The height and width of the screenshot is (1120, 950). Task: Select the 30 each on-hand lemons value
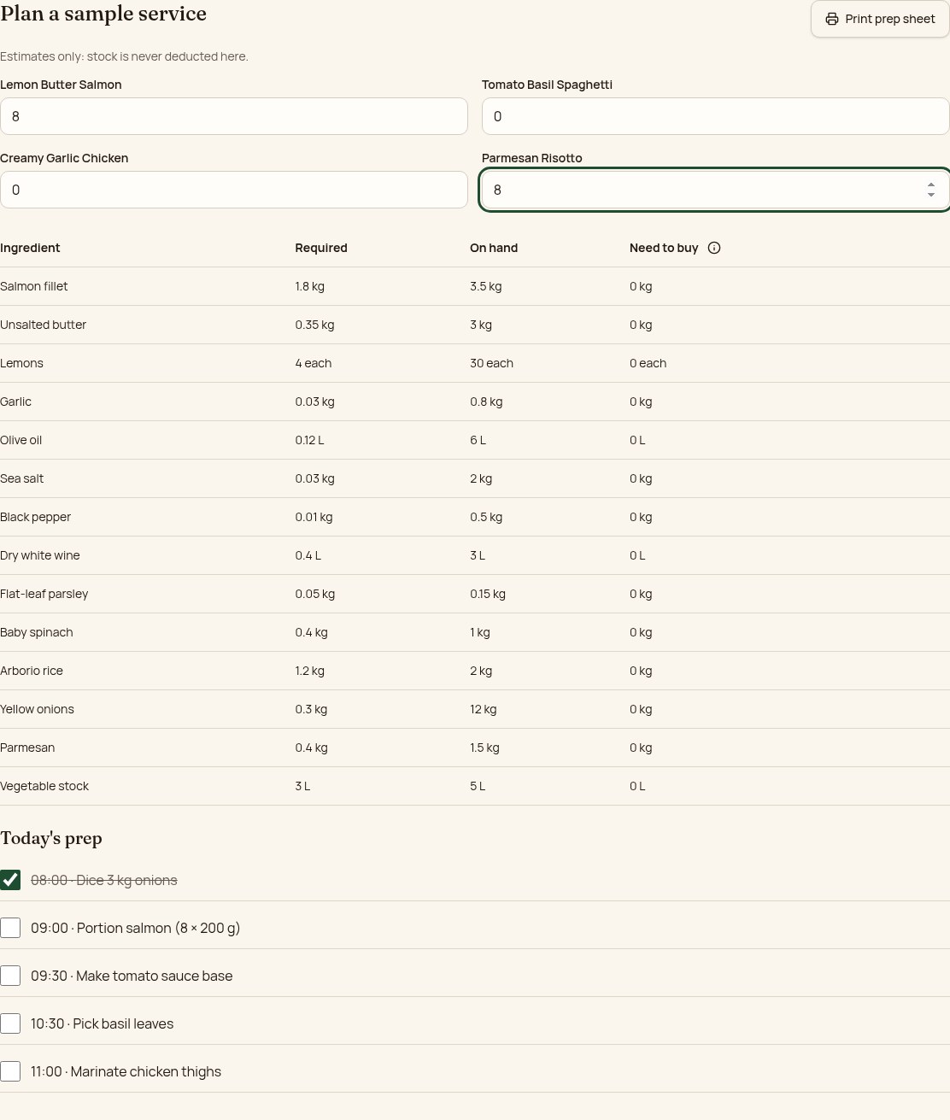pos(492,363)
